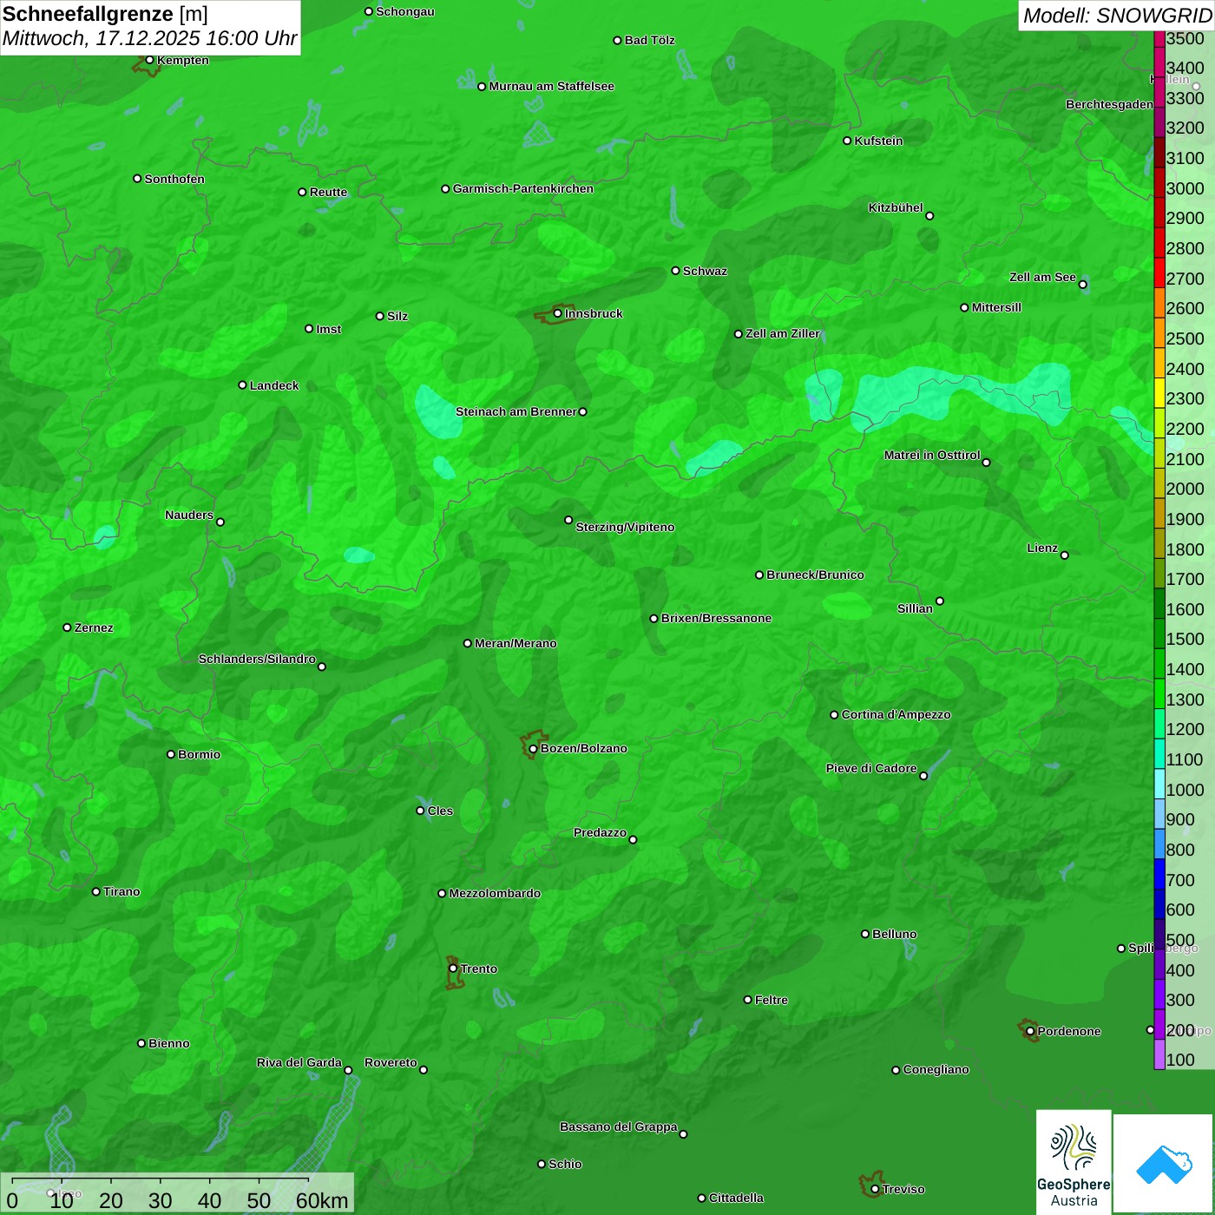Click the Zernez label
This screenshot has height=1215, width=1215.
pyautogui.click(x=94, y=627)
